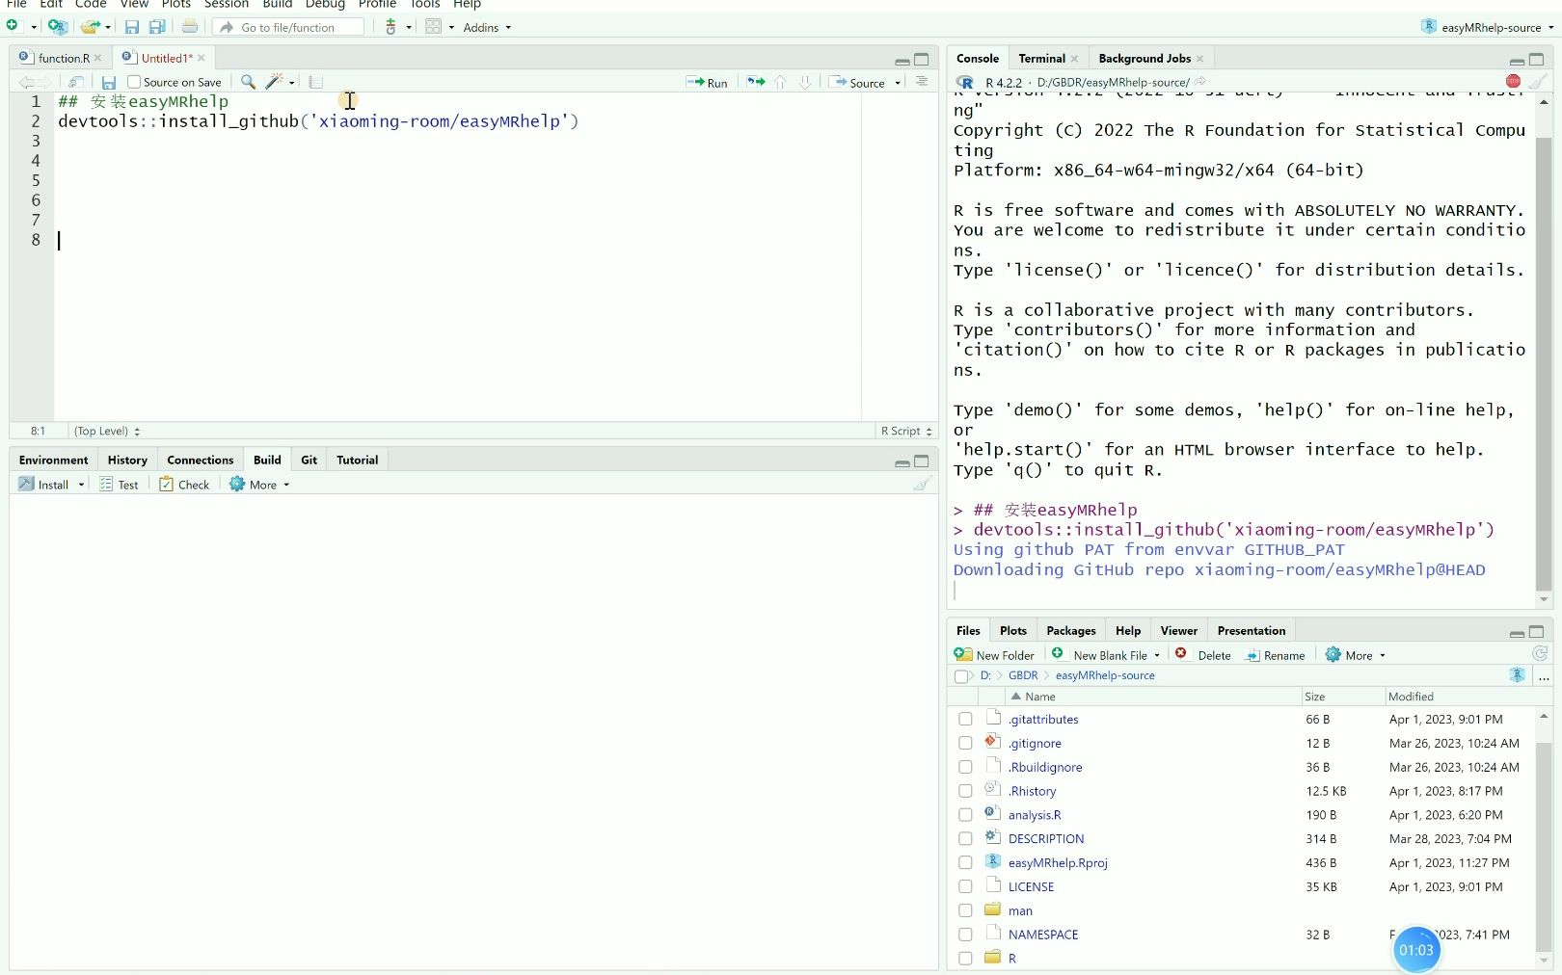Click the Save All documents icon
The height and width of the screenshot is (975, 1562).
pos(157,27)
